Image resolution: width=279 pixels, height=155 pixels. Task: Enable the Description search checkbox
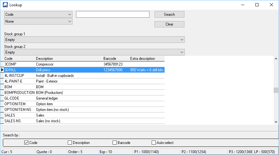tap(70, 143)
